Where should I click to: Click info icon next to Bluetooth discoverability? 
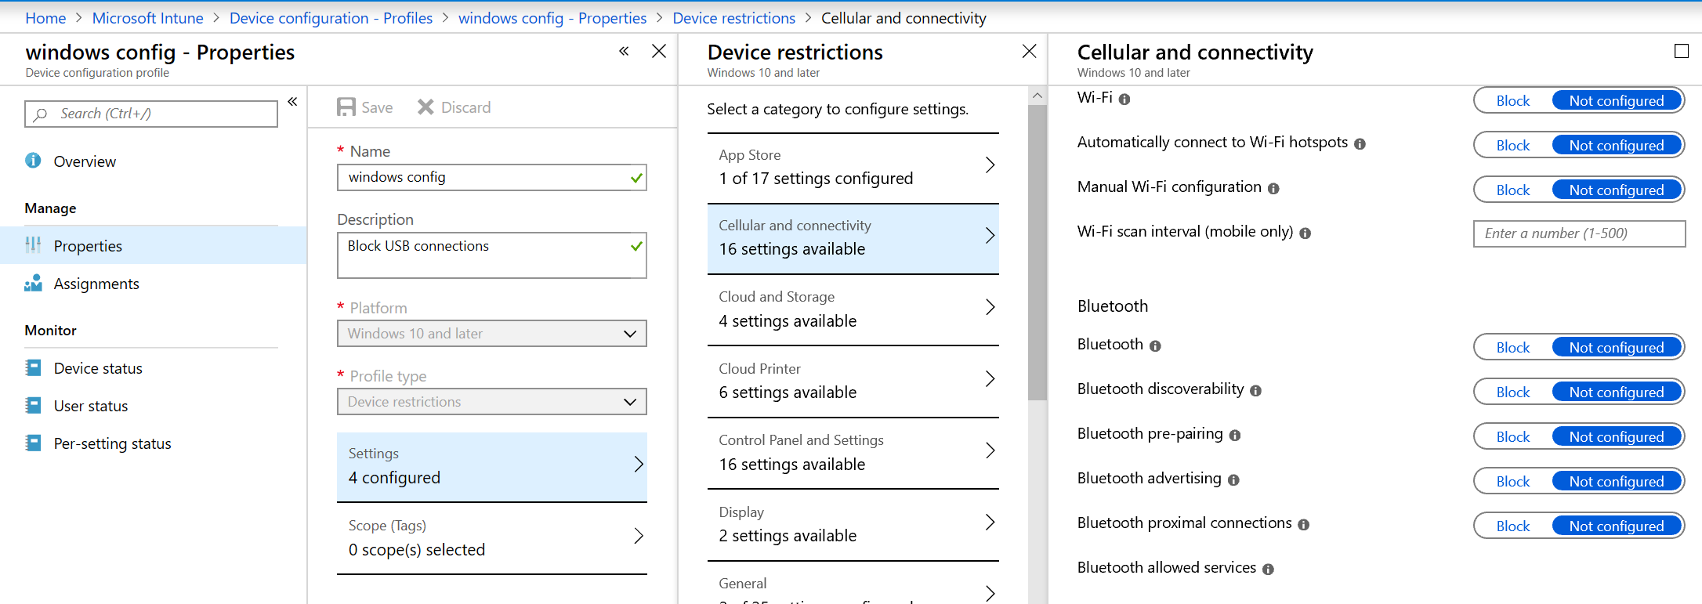[x=1255, y=391]
